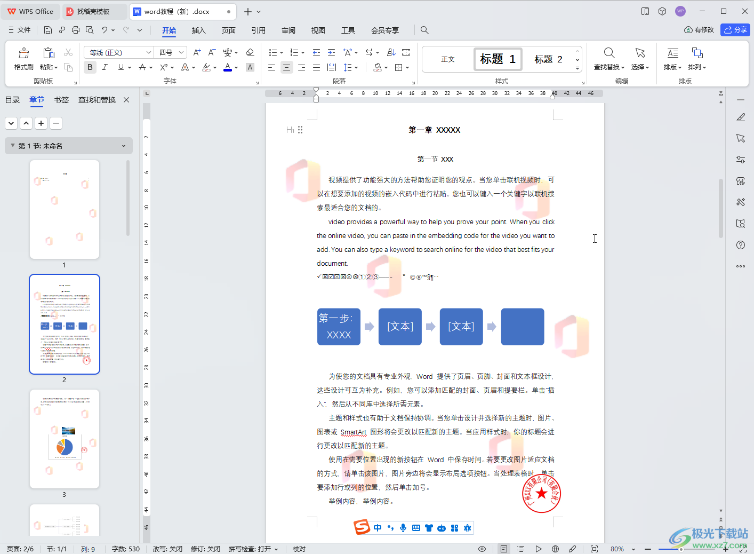Open Find and Replace magnifier icon
The image size is (754, 554).
[x=609, y=53]
